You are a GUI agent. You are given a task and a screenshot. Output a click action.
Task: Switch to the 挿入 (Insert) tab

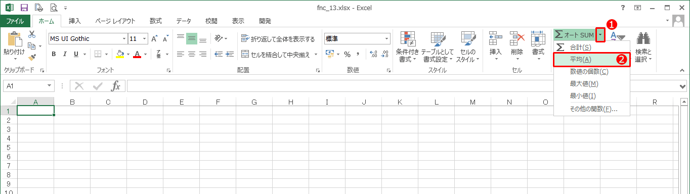coord(75,21)
